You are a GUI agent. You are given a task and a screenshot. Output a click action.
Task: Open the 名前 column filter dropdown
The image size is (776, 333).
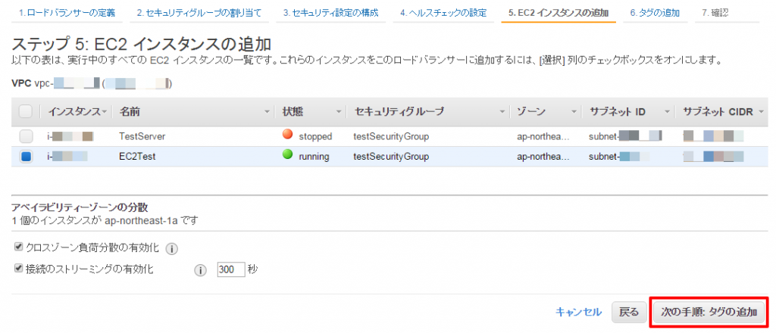pos(268,112)
